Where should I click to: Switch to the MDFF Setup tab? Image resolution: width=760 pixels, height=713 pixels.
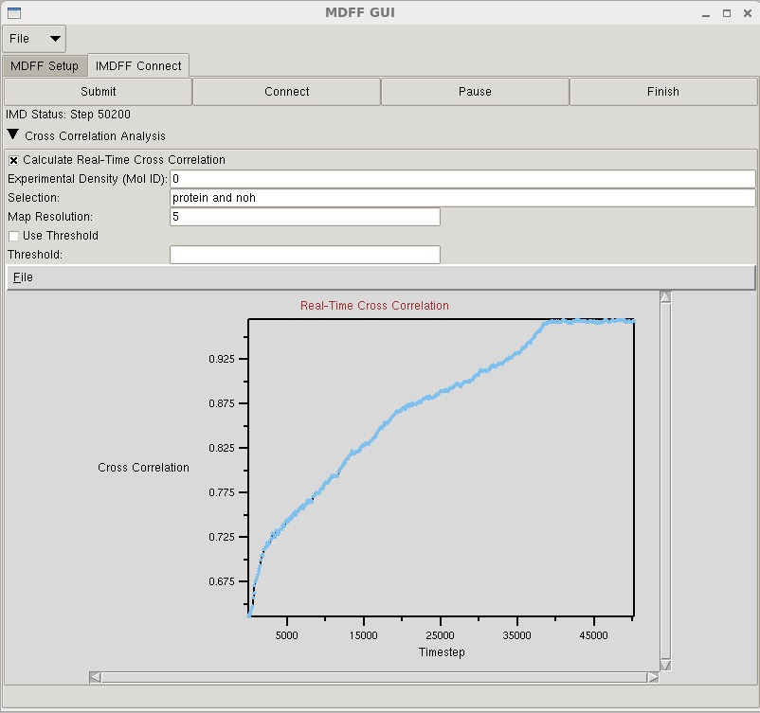[x=45, y=66]
